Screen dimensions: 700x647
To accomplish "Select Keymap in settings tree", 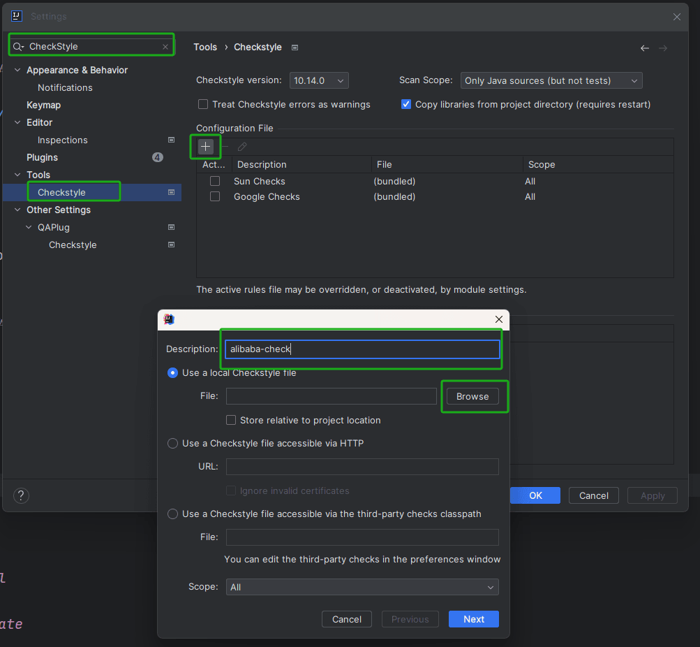I will tap(43, 105).
